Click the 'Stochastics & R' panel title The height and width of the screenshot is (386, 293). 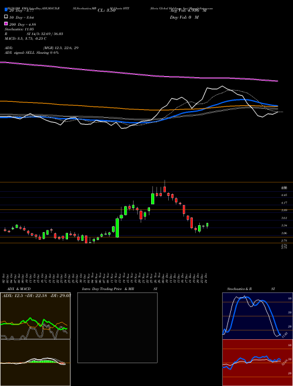tap(239, 289)
